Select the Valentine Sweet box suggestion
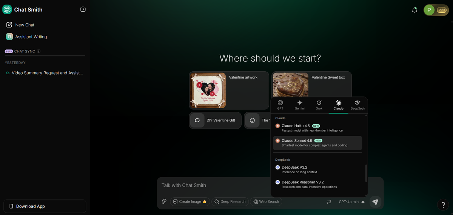453x215 pixels. click(x=311, y=84)
